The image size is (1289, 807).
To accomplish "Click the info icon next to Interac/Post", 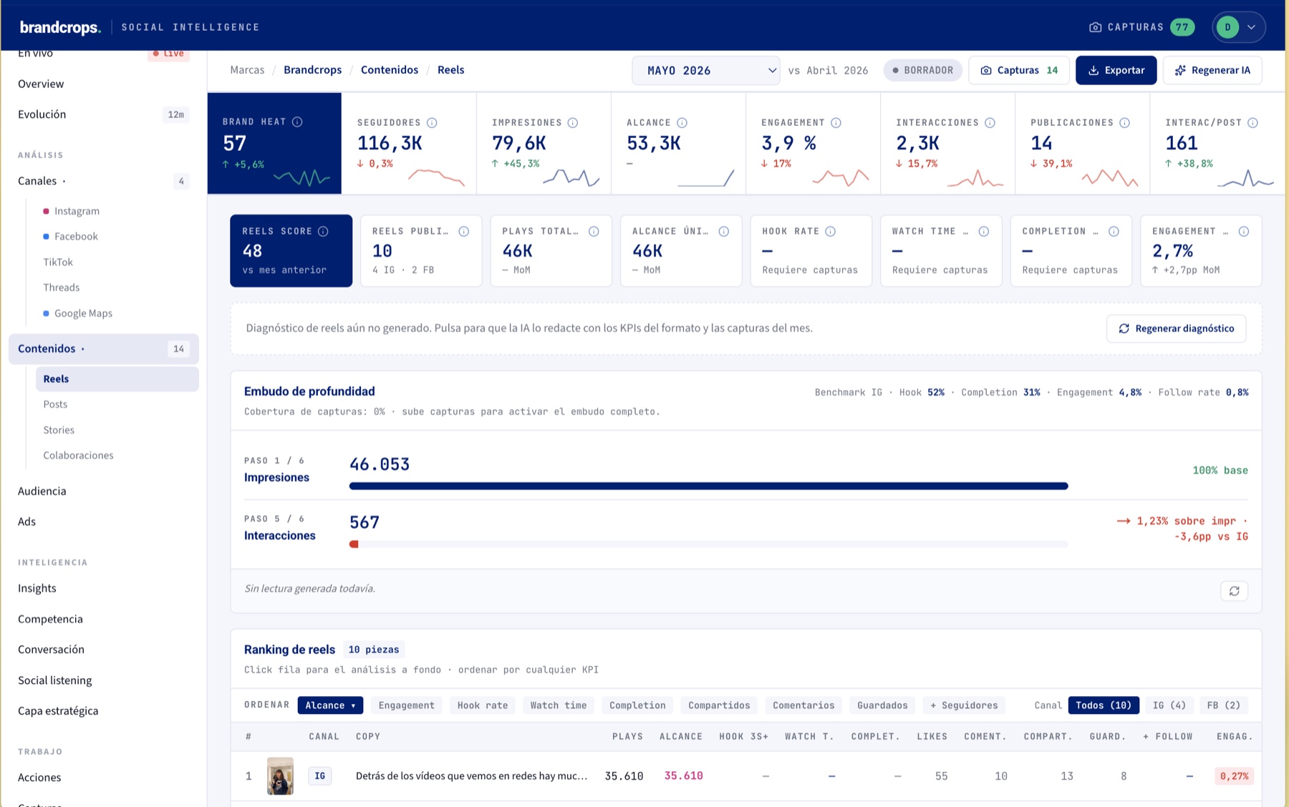I will pos(1252,122).
